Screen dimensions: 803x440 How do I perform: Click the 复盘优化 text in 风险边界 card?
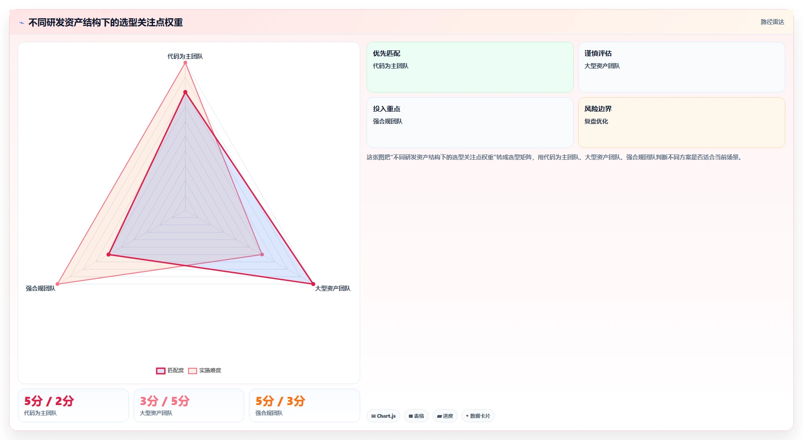point(596,121)
